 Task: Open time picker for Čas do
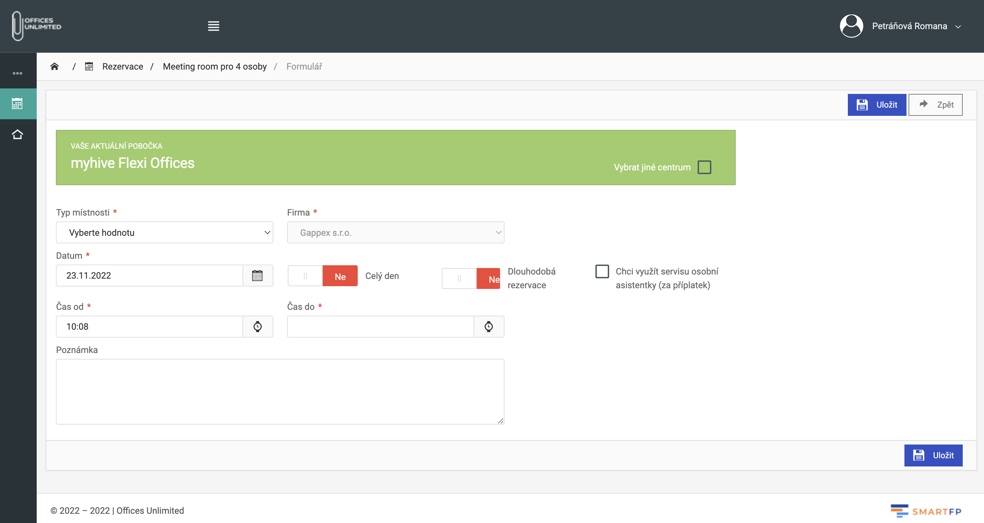click(488, 326)
